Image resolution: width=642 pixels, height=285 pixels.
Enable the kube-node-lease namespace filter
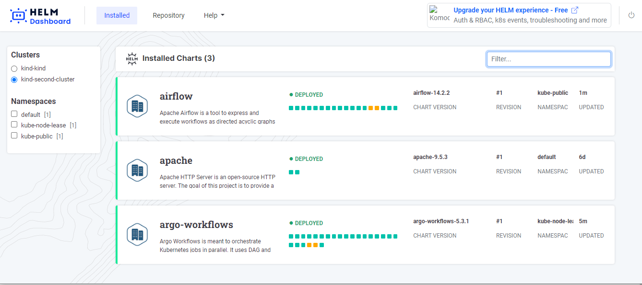pyautogui.click(x=14, y=125)
